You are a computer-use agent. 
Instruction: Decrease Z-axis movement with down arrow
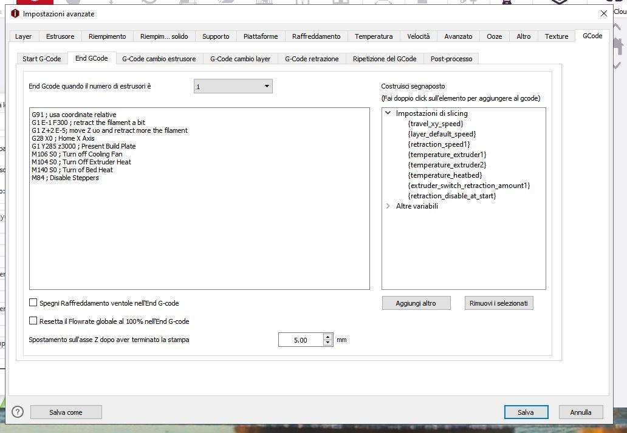coord(328,343)
